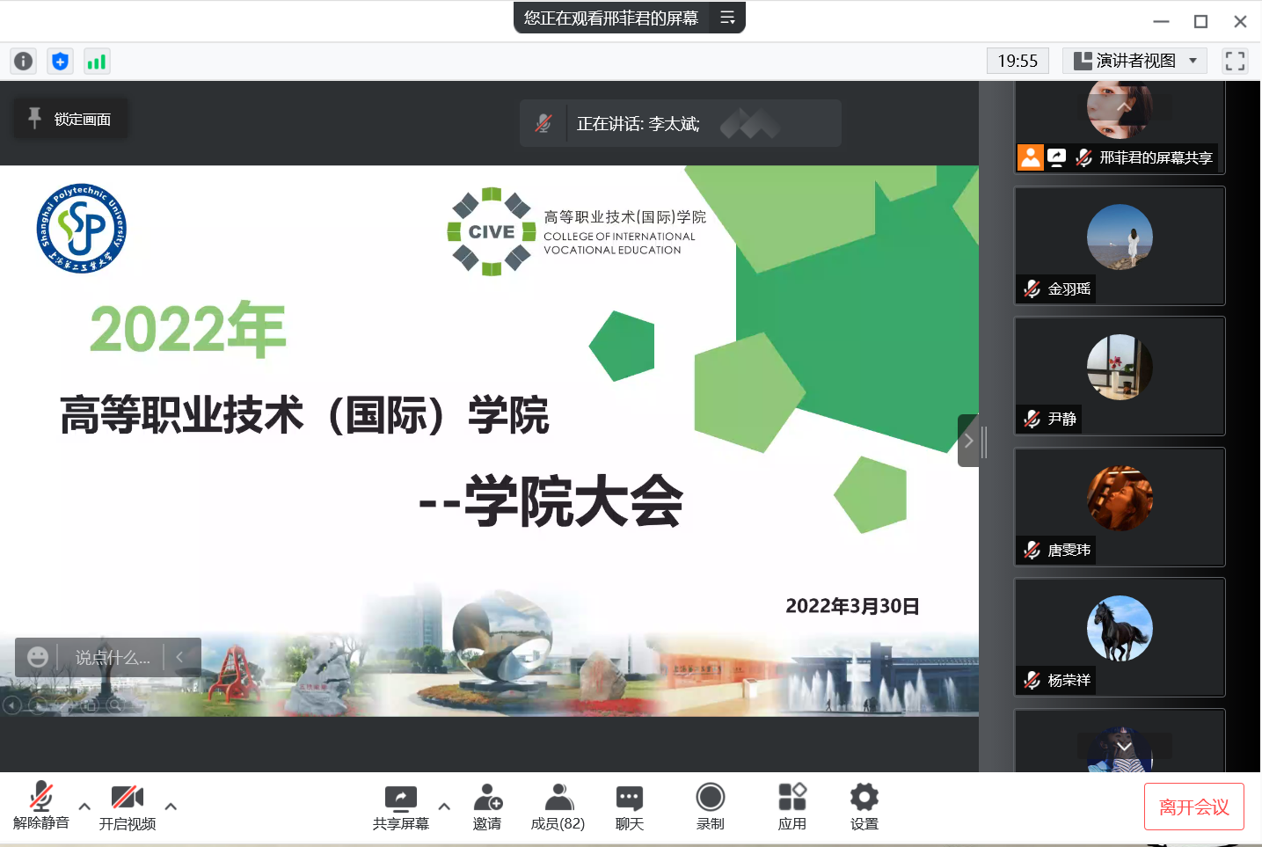Screen dimensions: 1262x847
Task: Expand share screen options arrow
Action: point(444,806)
